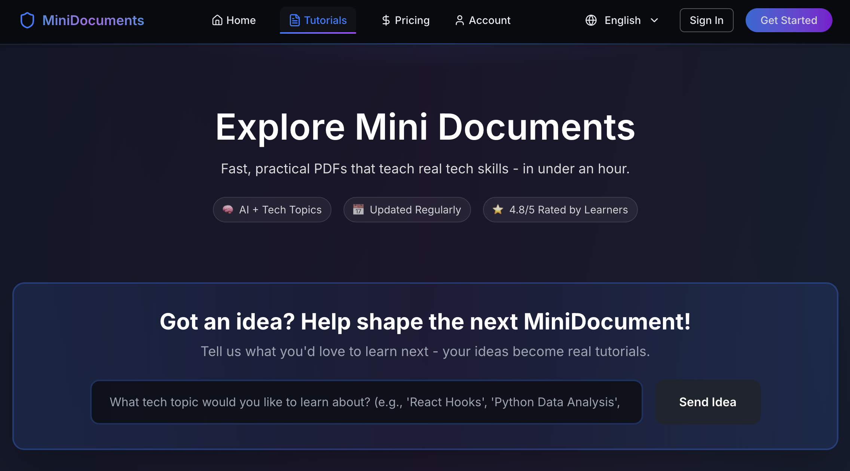This screenshot has width=850, height=471.
Task: Click the star icon on the rating badge
Action: [498, 210]
